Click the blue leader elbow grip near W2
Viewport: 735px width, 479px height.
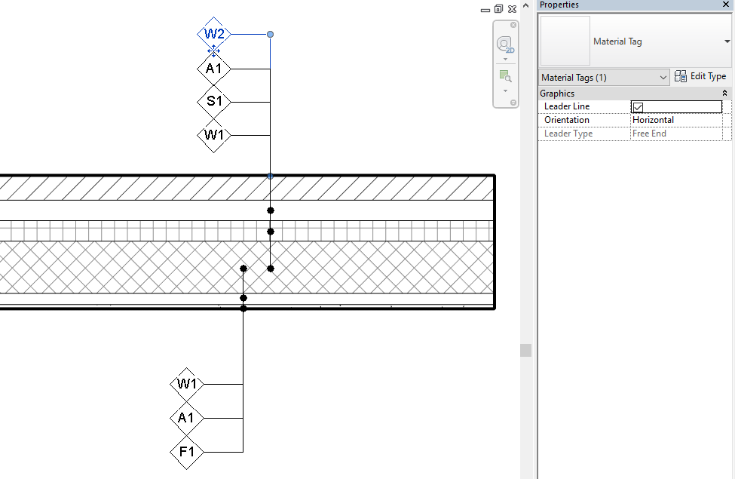pos(271,34)
